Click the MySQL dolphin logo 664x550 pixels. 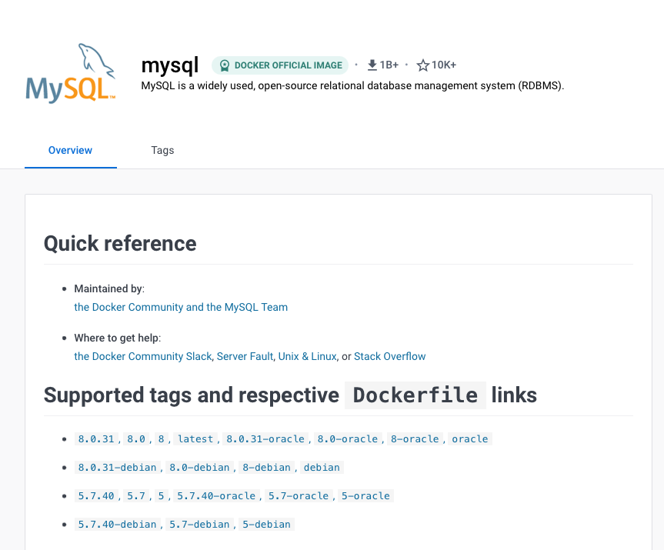pyautogui.click(x=71, y=74)
